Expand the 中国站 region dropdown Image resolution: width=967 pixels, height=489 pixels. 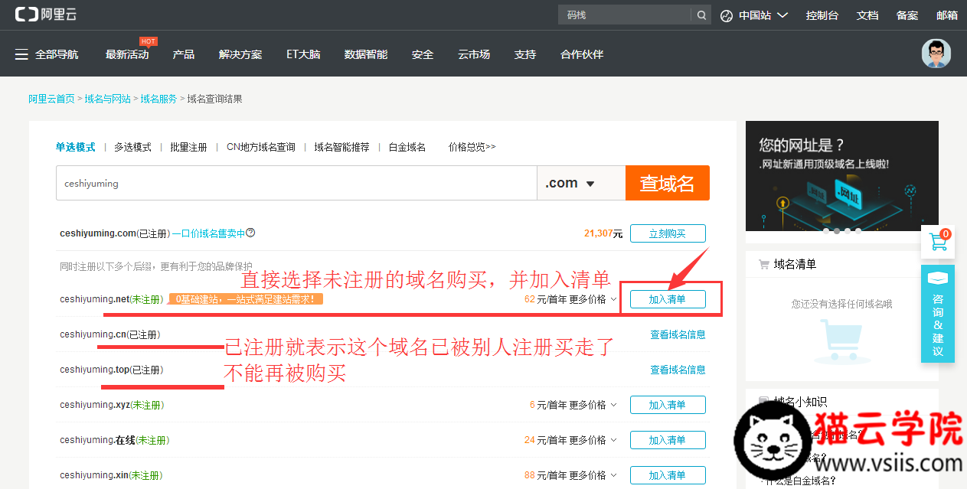(782, 15)
